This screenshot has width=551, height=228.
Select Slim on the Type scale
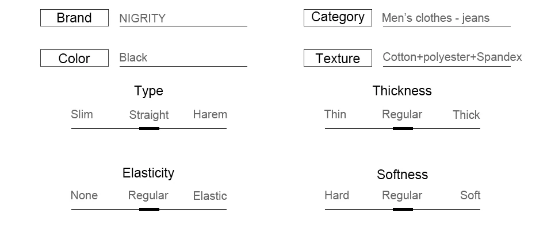tap(82, 114)
